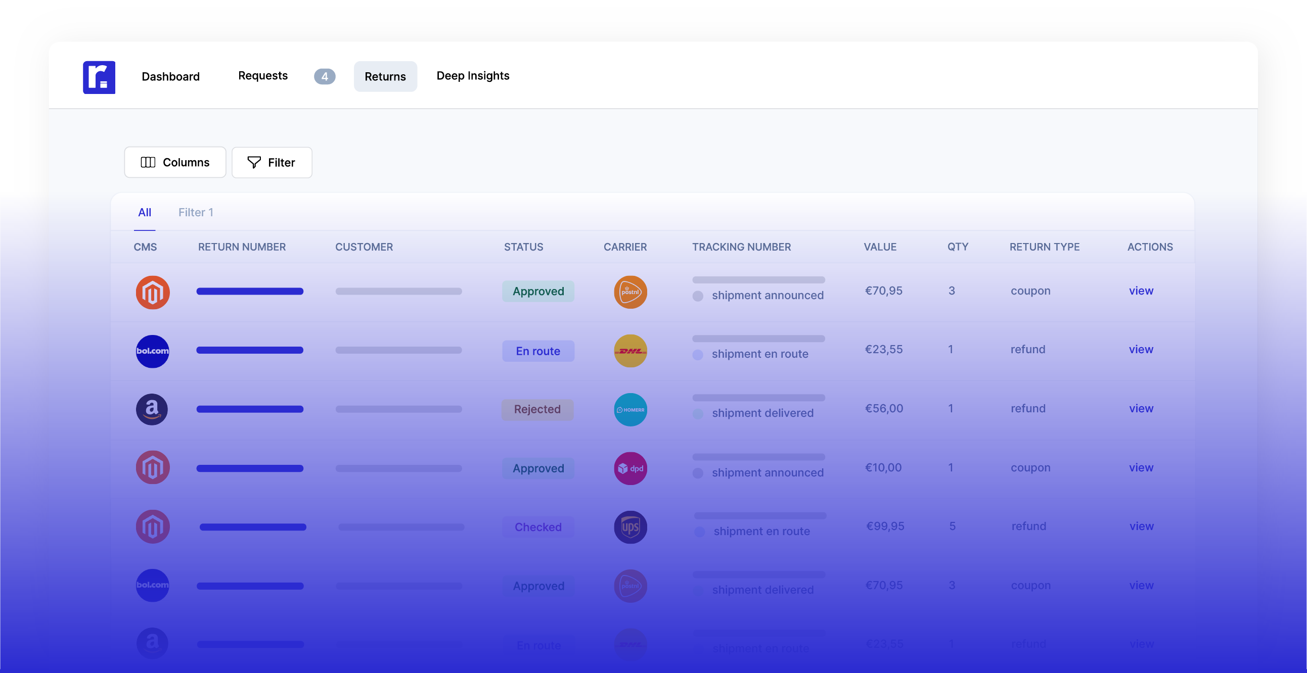1307x673 pixels.
Task: Click the blue 'r' app logo
Action: coord(99,77)
